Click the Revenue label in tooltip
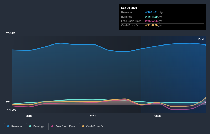Screen dimensions: 210x134 click(127, 12)
